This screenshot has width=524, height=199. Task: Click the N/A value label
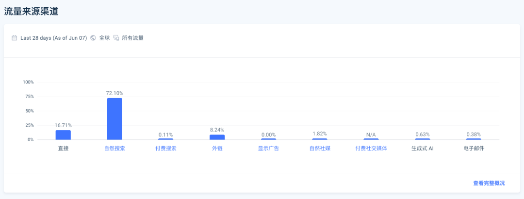(x=371, y=135)
